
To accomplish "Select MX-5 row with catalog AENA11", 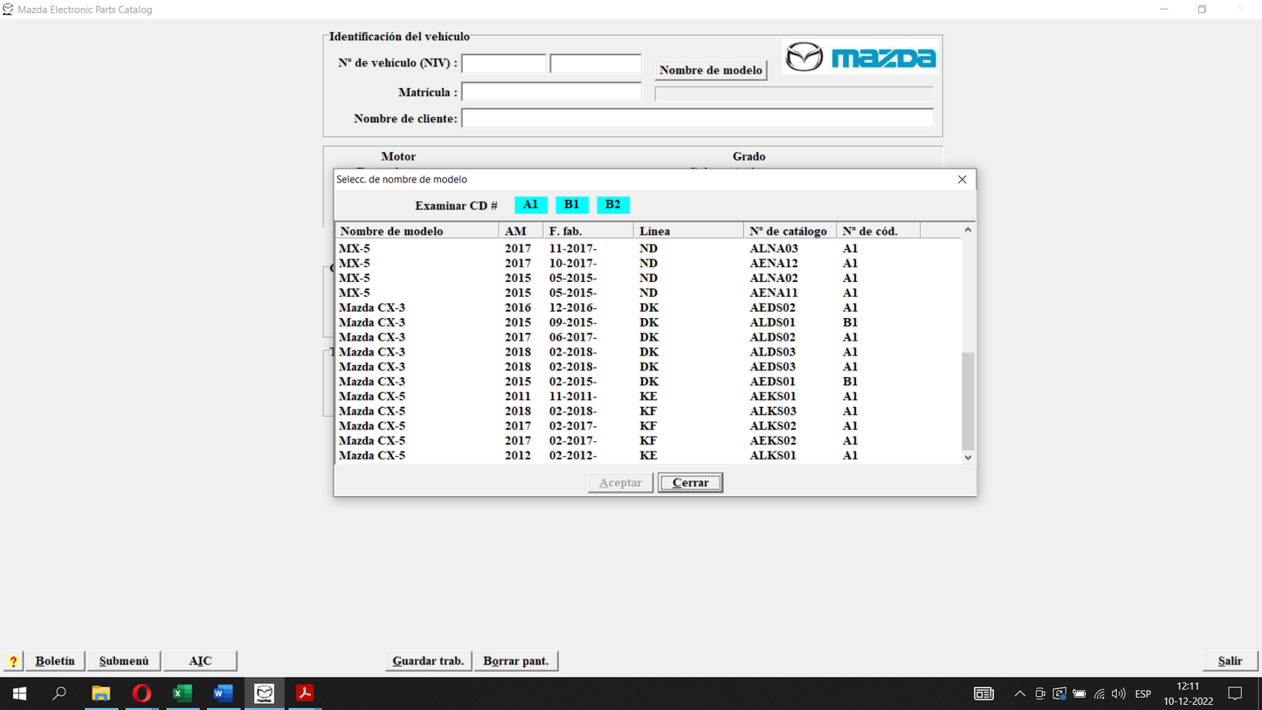I will (x=648, y=293).
